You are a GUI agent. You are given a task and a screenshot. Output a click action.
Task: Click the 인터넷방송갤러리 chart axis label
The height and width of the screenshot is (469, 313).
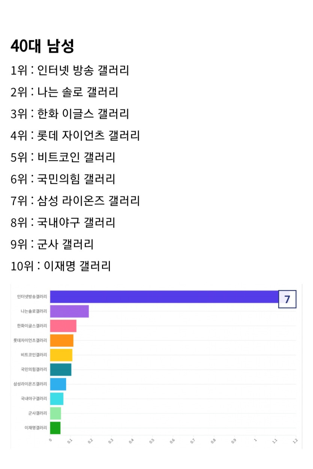tap(32, 297)
